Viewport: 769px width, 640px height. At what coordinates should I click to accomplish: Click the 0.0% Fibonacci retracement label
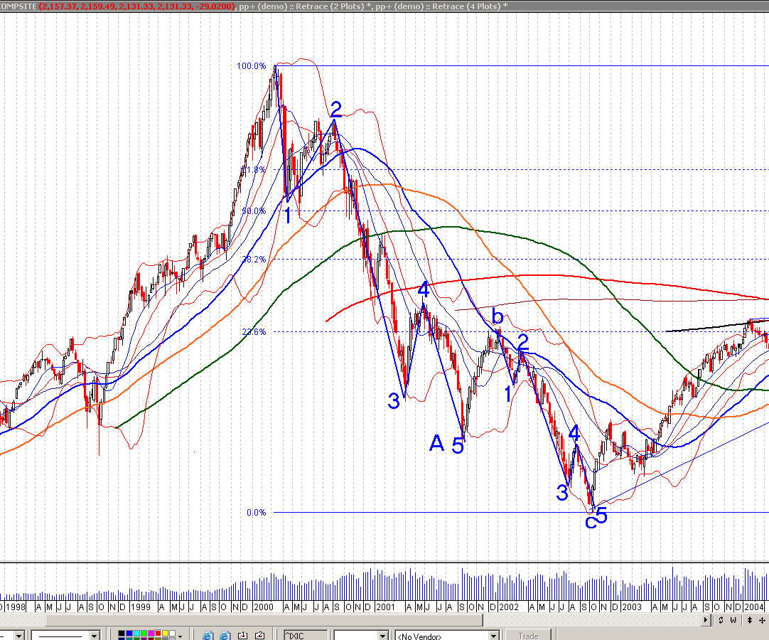point(256,513)
